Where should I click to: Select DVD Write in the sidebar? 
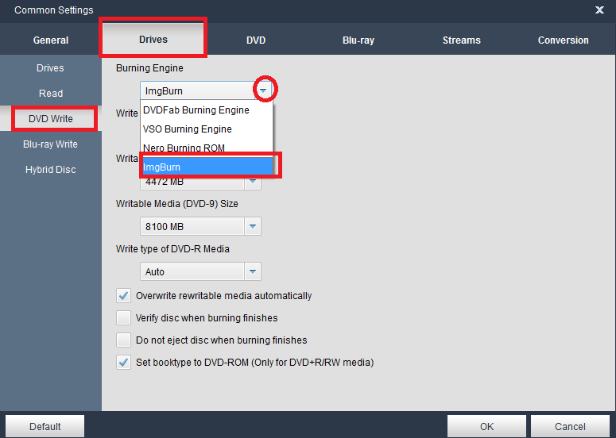[x=50, y=118]
